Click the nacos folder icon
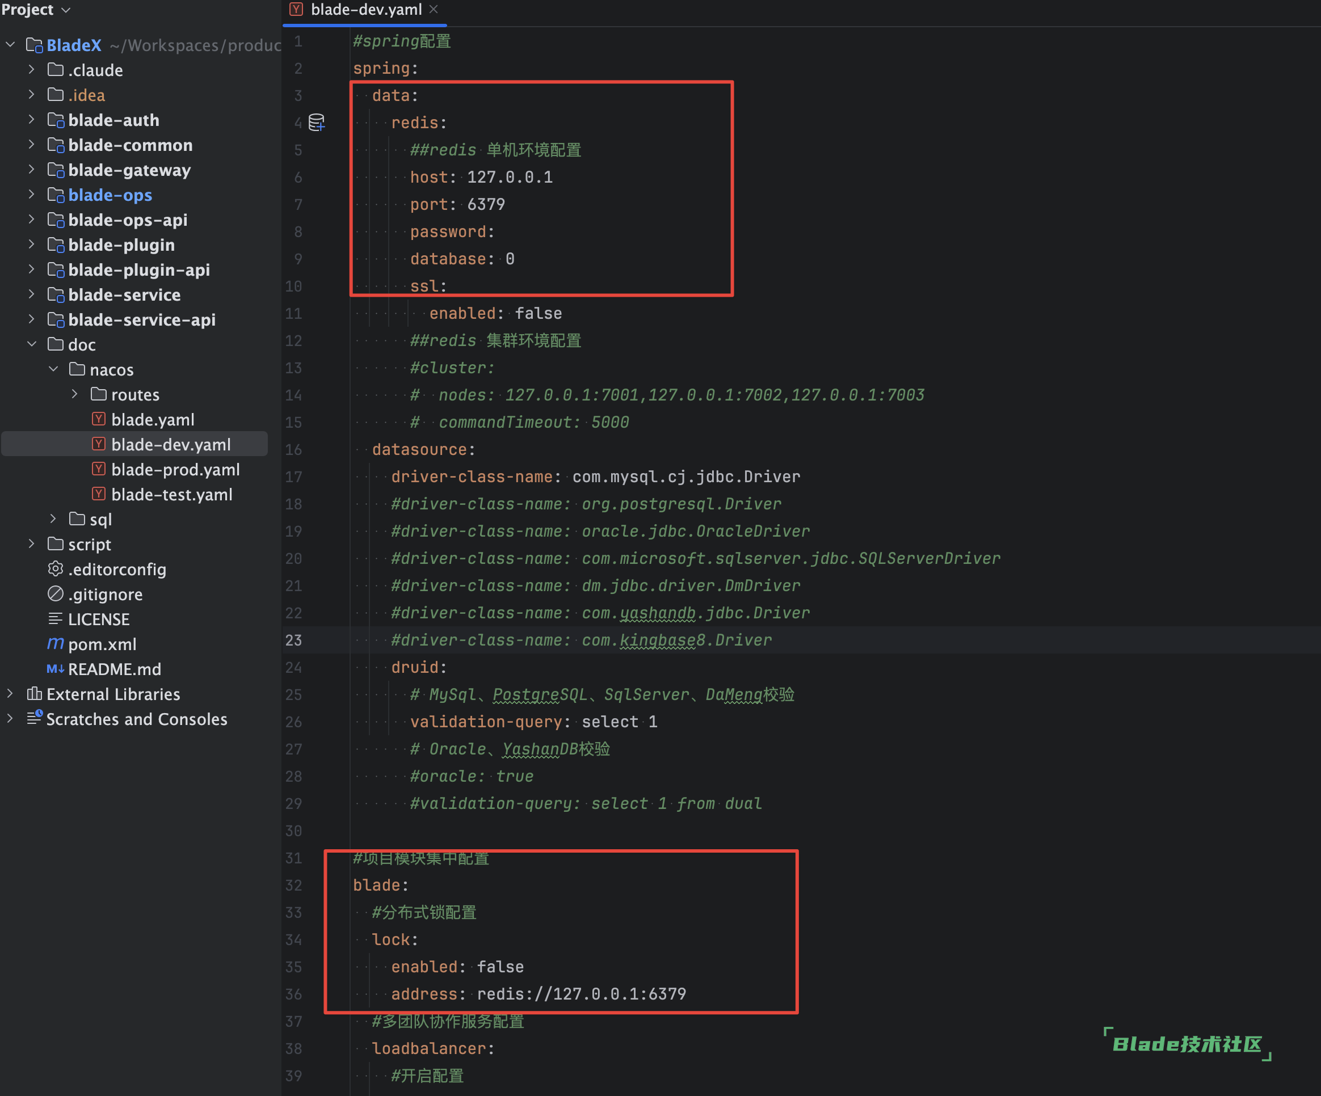 (77, 369)
